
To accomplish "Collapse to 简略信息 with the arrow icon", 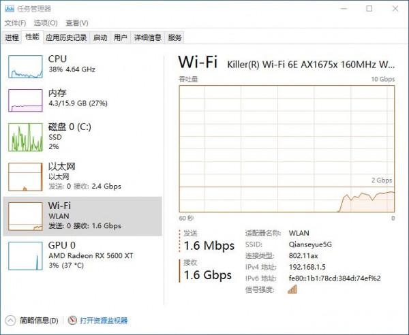I will [10, 321].
